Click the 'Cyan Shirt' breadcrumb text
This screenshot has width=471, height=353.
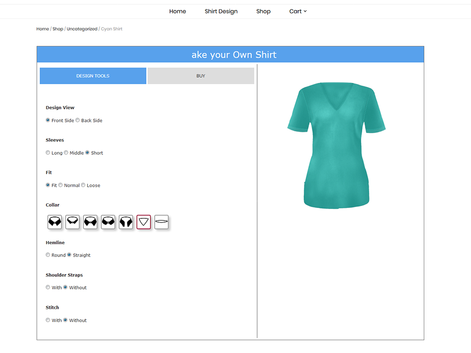click(112, 29)
